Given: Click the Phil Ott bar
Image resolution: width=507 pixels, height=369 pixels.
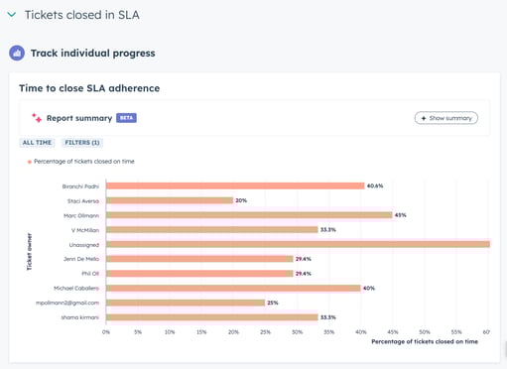Looking at the screenshot, I should pos(199,274).
